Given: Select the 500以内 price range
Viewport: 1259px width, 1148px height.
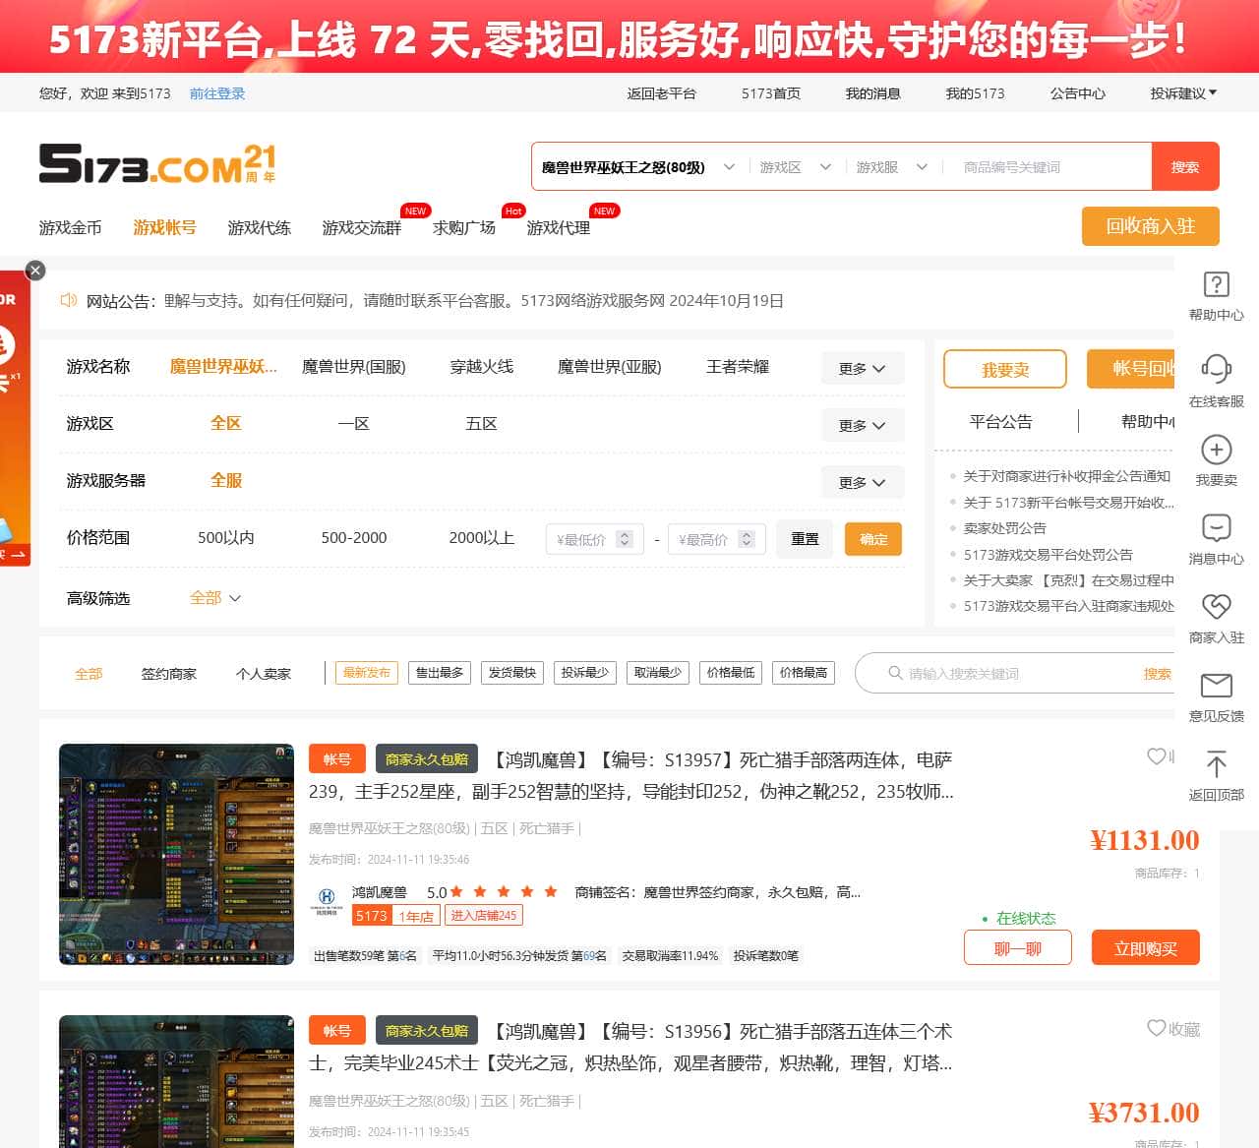Looking at the screenshot, I should point(226,538).
